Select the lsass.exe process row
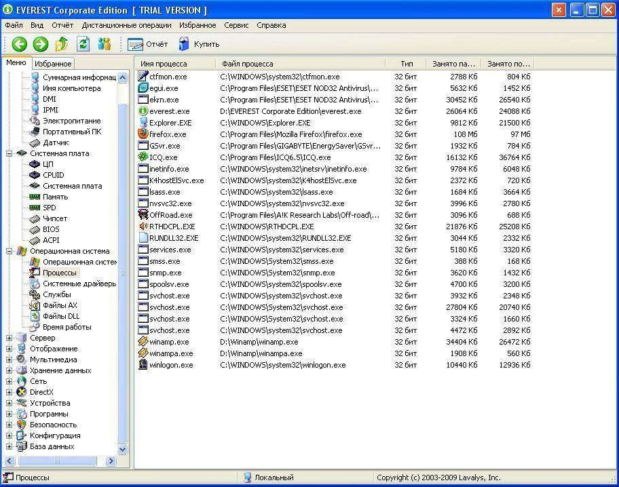 pyautogui.click(x=335, y=192)
